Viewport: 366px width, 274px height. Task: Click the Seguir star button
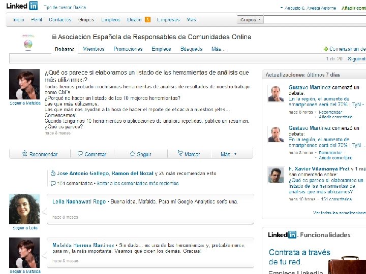(140, 154)
